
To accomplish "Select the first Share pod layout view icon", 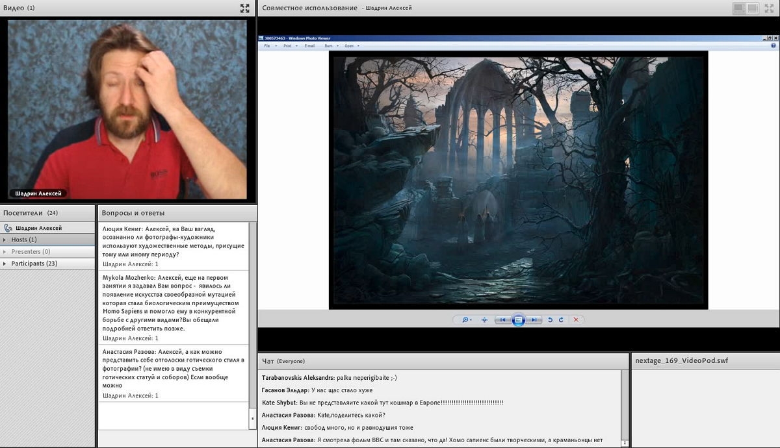I will point(739,8).
